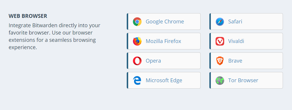
Task: Select the Microsoft Edge text label
Action: (164, 80)
